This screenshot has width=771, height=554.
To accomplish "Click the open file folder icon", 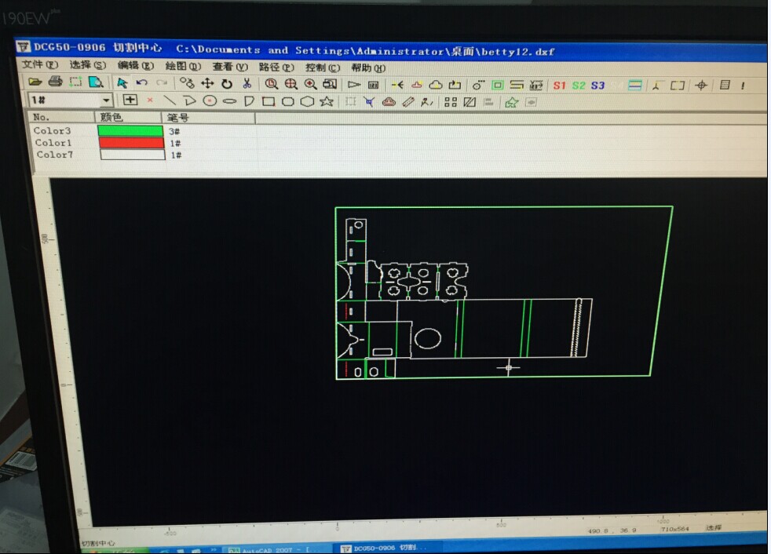I will pos(35,82).
